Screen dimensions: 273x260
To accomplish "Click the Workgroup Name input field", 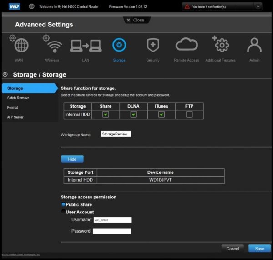I will tap(116, 135).
